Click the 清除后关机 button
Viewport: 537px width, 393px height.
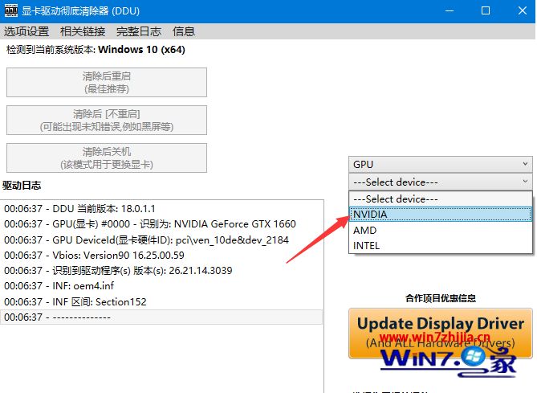107,158
